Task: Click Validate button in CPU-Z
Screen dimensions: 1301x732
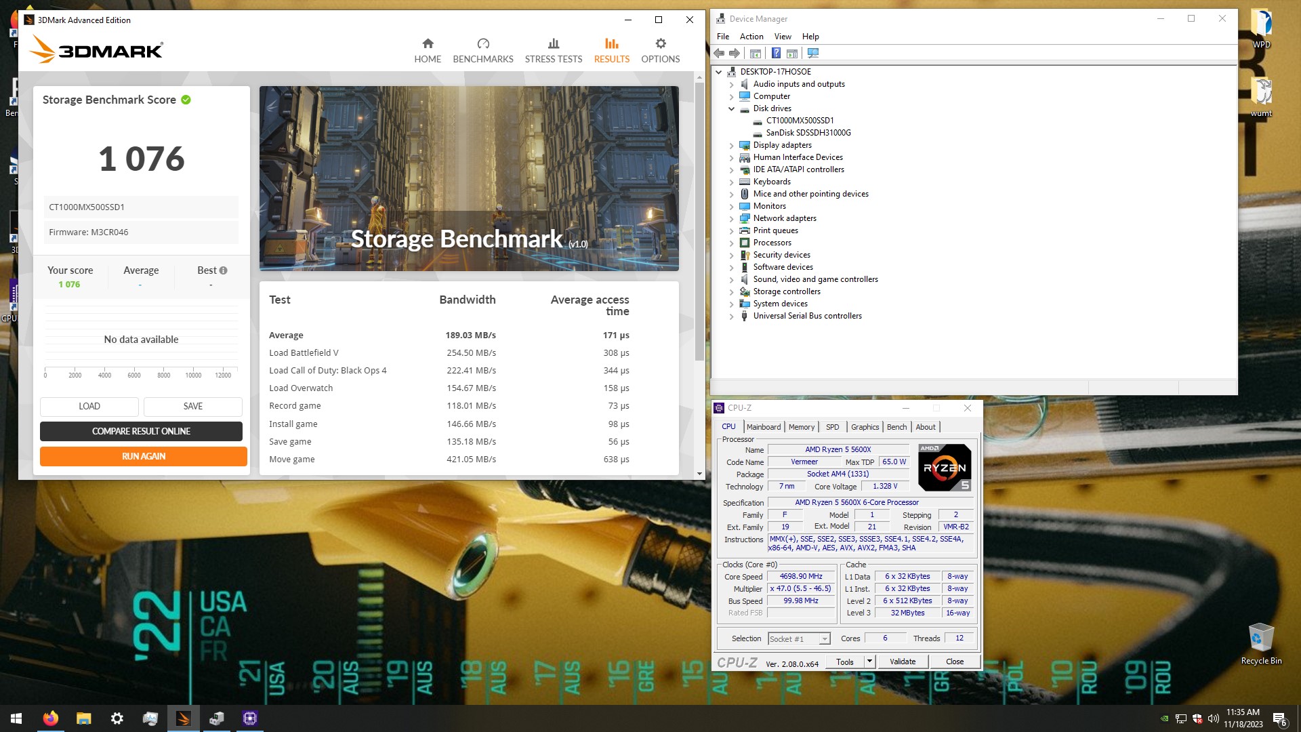Action: [x=903, y=662]
